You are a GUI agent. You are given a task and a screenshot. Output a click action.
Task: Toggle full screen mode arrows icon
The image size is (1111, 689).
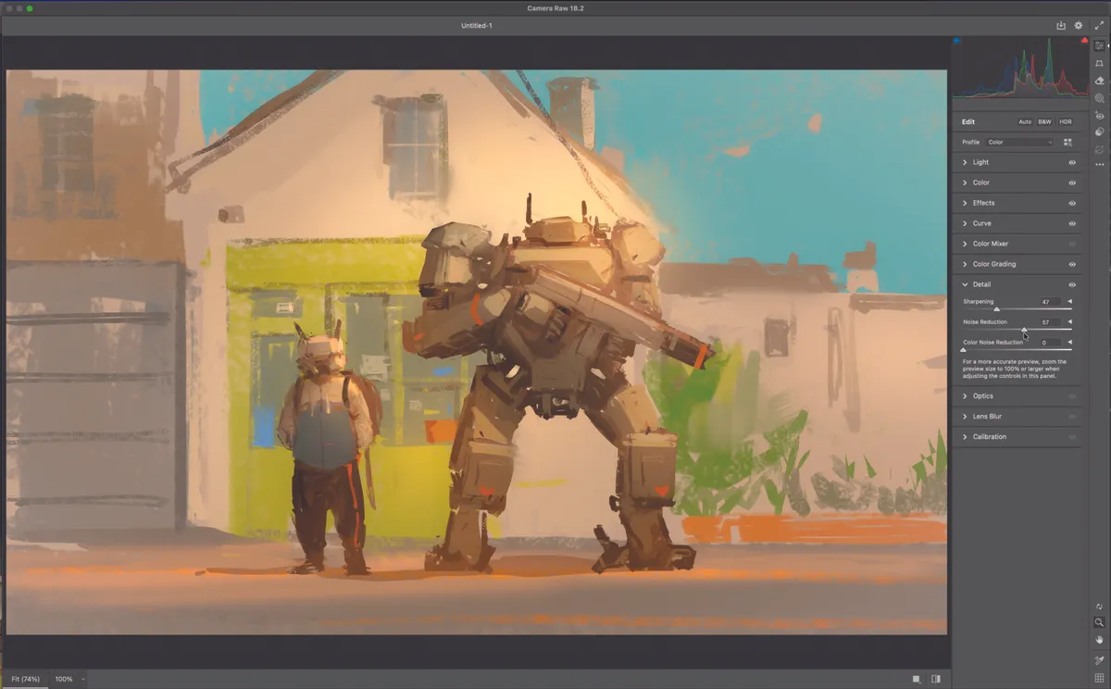1099,25
